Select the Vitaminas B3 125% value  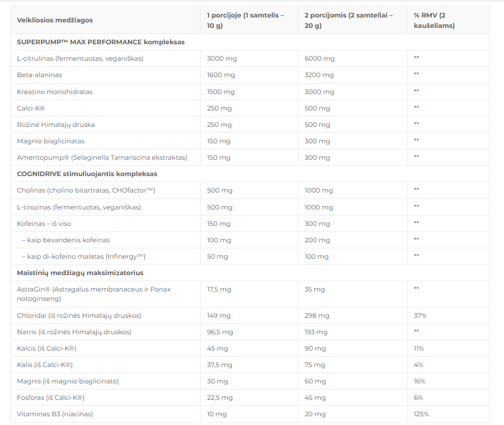point(421,414)
